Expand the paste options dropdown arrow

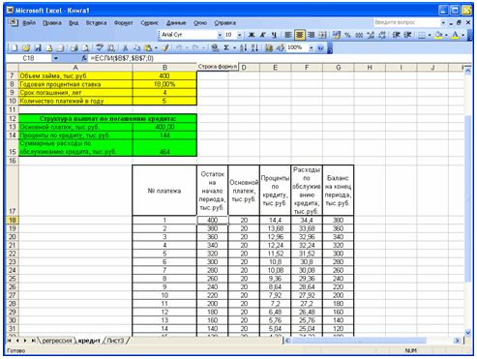(156, 48)
